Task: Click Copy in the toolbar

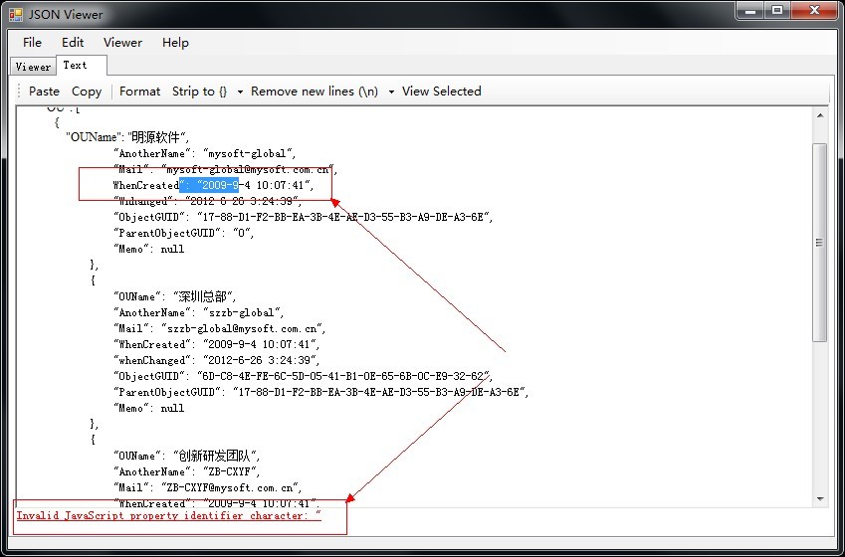Action: (87, 92)
